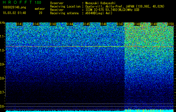
Task: Click the kHz axis unit label
Action: click(3, 23)
